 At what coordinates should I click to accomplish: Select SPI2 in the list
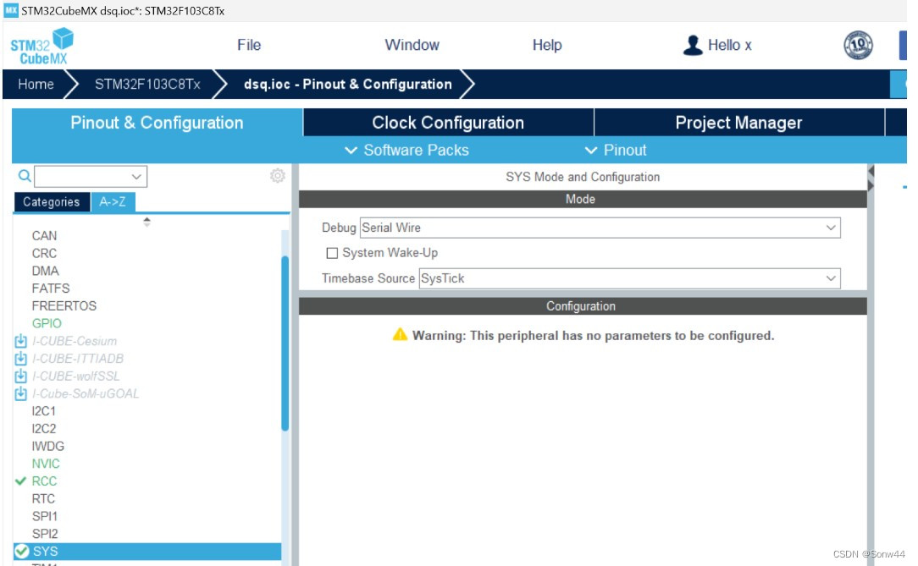[x=45, y=534]
